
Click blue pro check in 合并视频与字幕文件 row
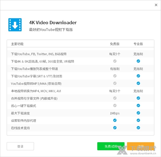tap(138, 98)
